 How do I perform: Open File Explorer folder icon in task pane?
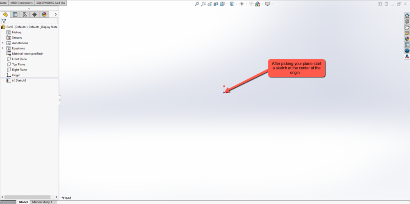point(407,28)
